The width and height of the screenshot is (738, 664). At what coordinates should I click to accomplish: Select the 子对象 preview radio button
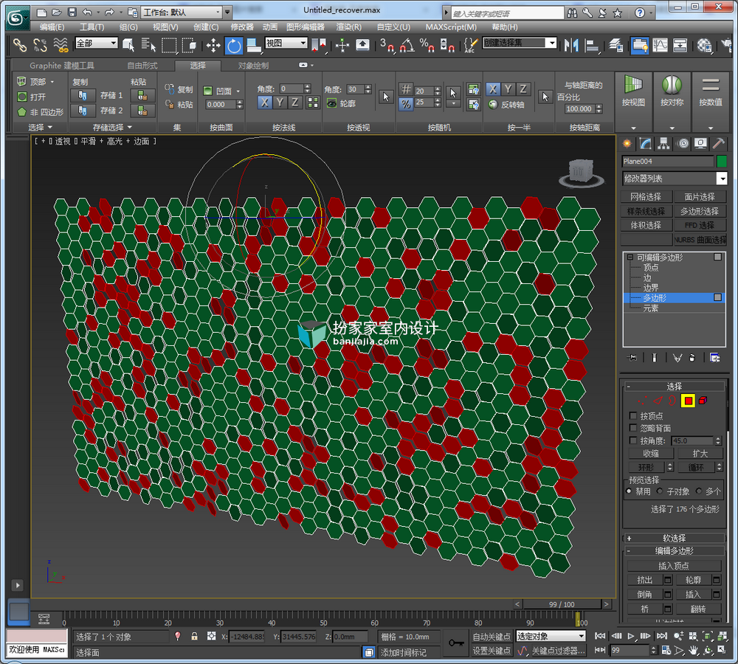click(660, 491)
